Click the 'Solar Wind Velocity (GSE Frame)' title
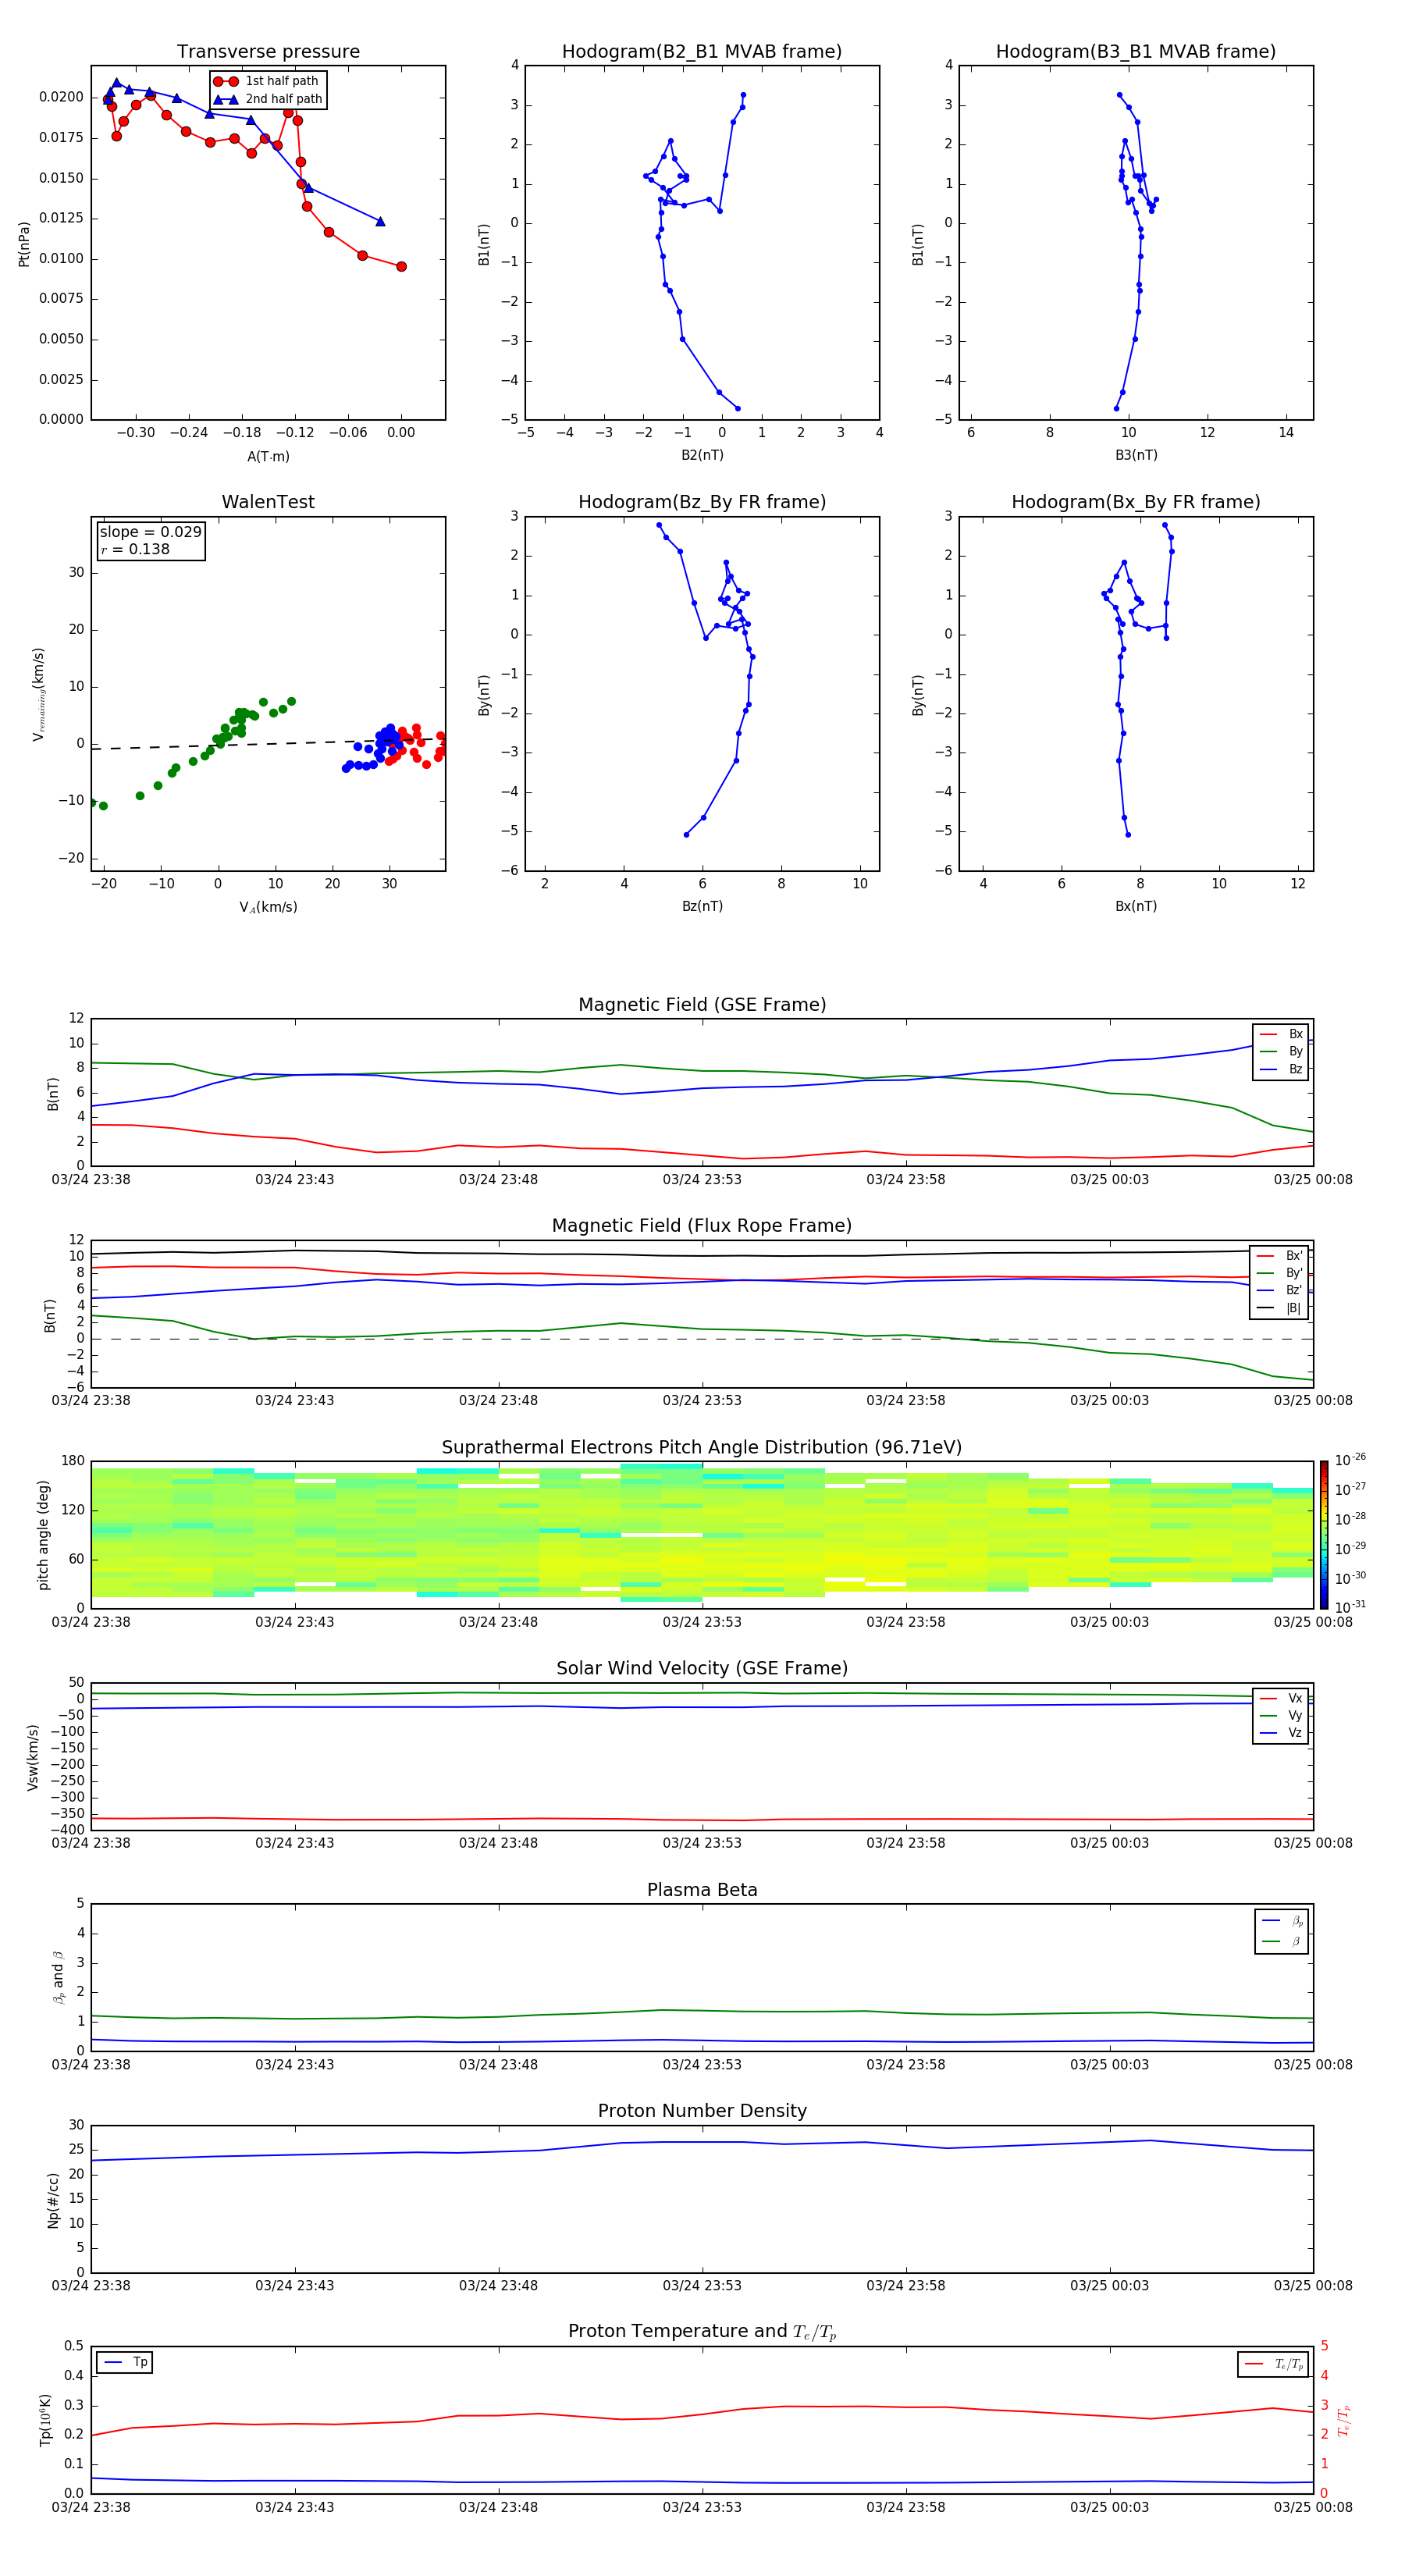1405x2576 pixels. pyautogui.click(x=702, y=1669)
